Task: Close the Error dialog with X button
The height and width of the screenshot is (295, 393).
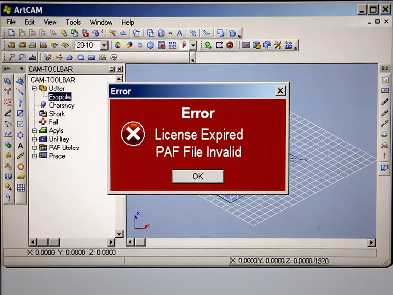Action: point(280,91)
